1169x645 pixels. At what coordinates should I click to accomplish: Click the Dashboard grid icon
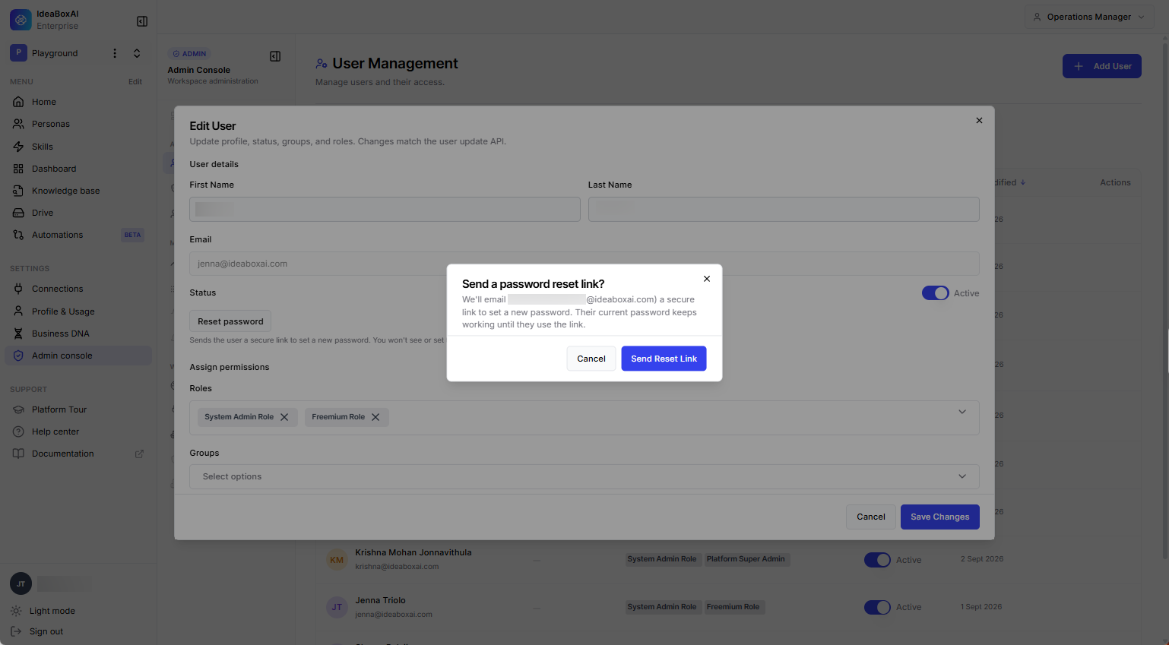coord(18,169)
